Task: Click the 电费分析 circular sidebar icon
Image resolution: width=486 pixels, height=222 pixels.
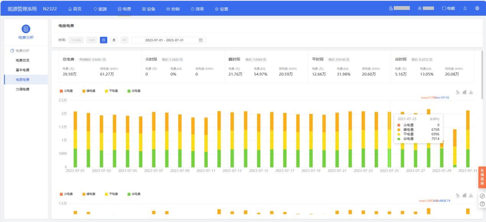Action: click(x=26, y=29)
